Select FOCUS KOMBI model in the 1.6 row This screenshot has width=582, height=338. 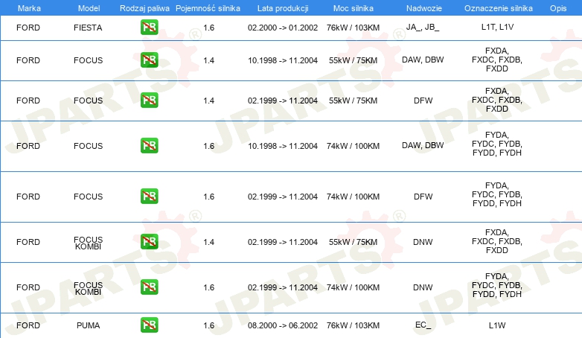point(89,288)
